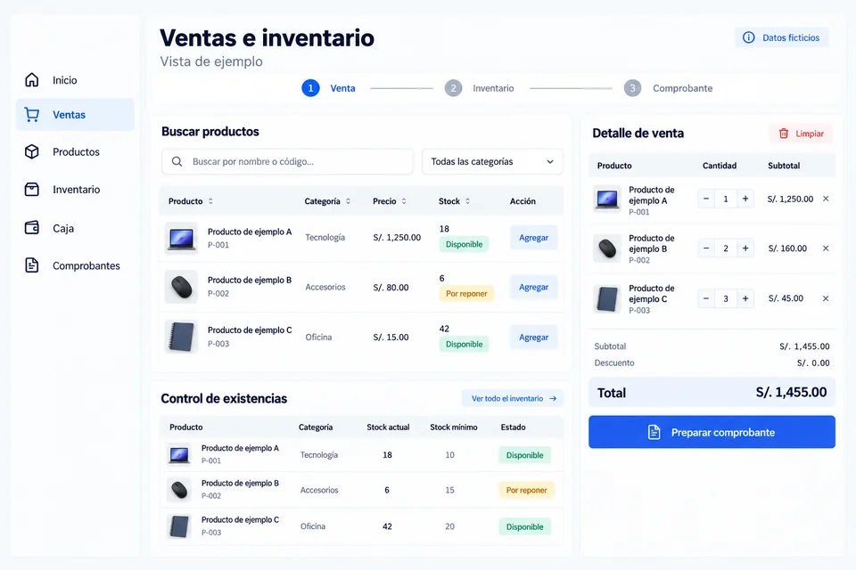Click price S/. 80.00 in products table
The image size is (856, 570).
click(391, 288)
